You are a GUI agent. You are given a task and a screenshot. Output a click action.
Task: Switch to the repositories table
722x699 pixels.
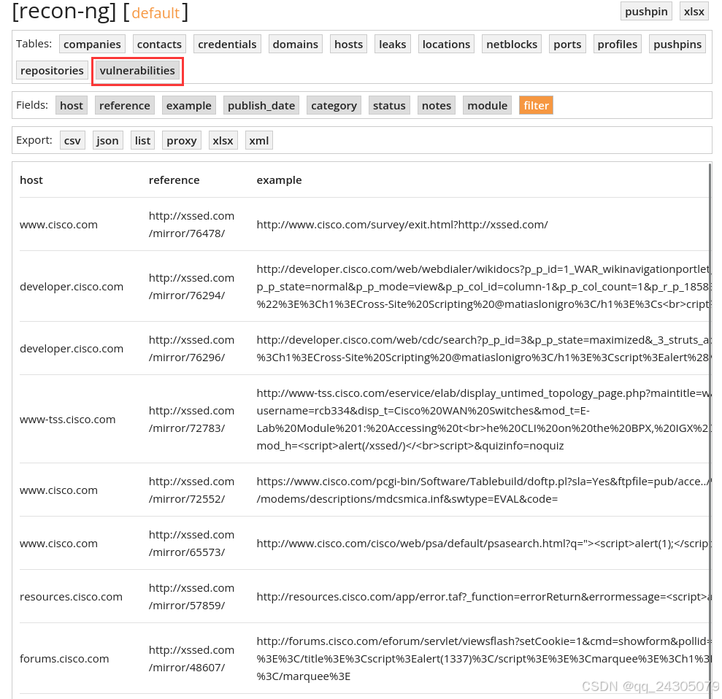52,70
